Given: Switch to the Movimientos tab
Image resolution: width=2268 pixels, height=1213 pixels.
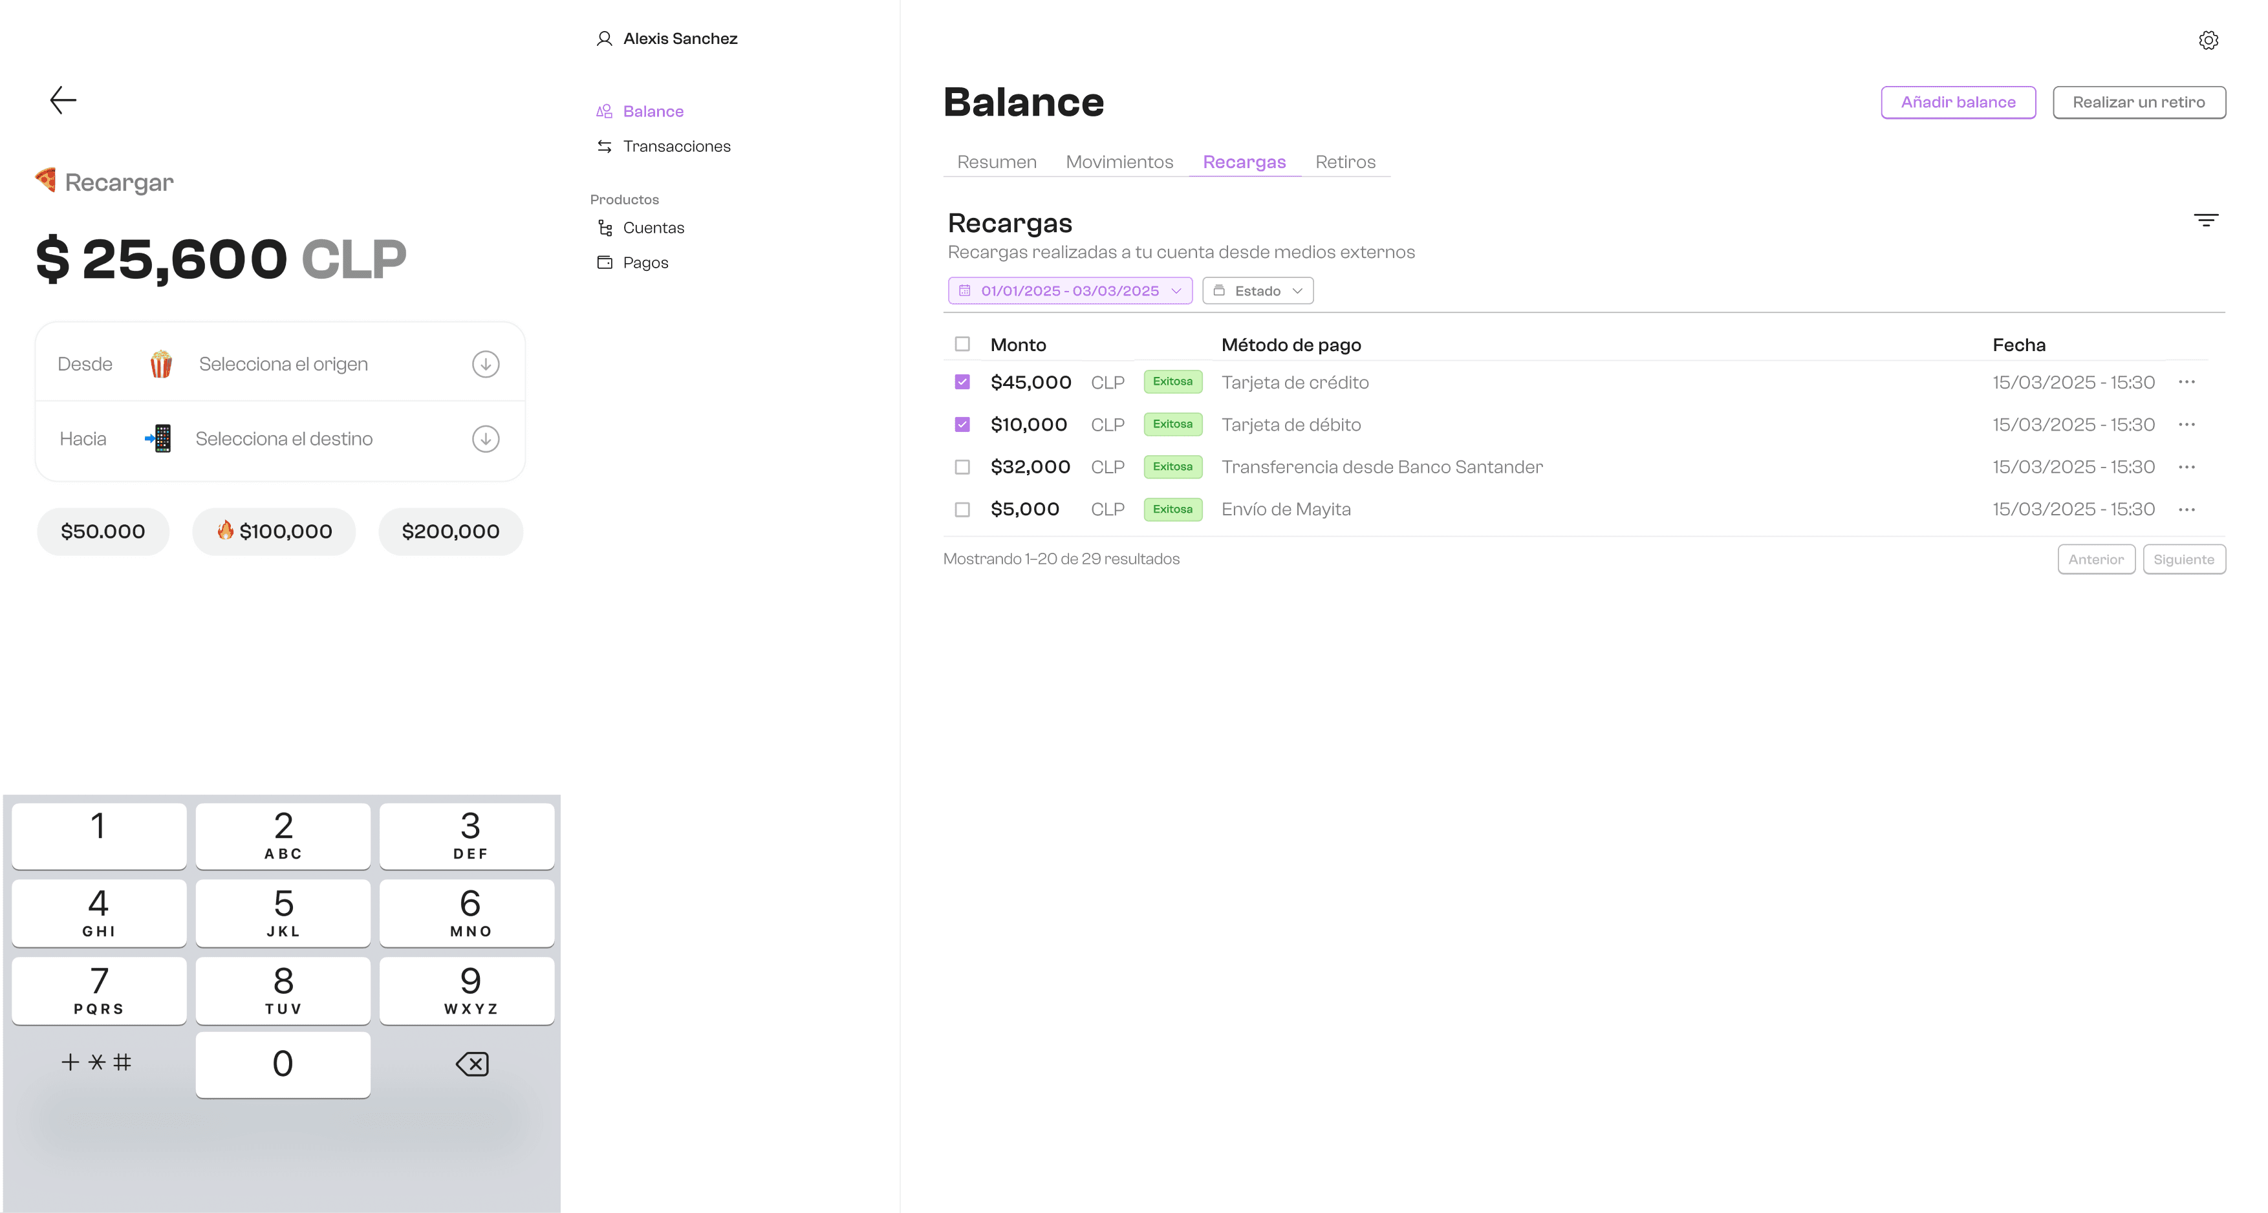Looking at the screenshot, I should [1119, 162].
